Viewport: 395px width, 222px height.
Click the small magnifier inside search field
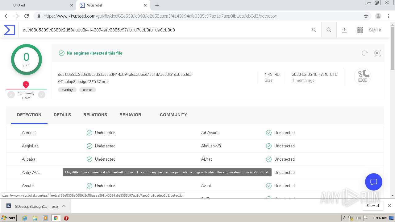314,30
